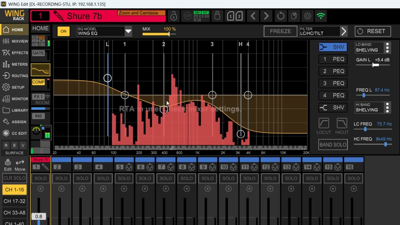
Task: Open the GATE section in channel strip
Action: click(38, 53)
